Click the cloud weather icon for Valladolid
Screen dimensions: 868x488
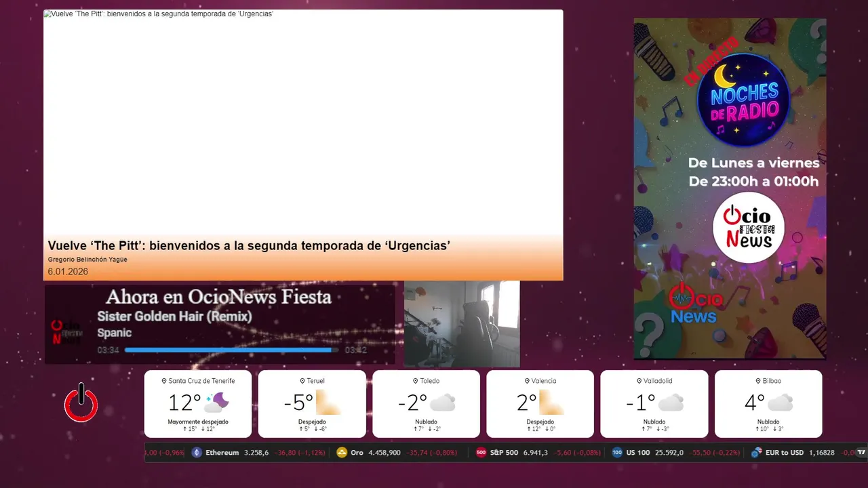671,403
